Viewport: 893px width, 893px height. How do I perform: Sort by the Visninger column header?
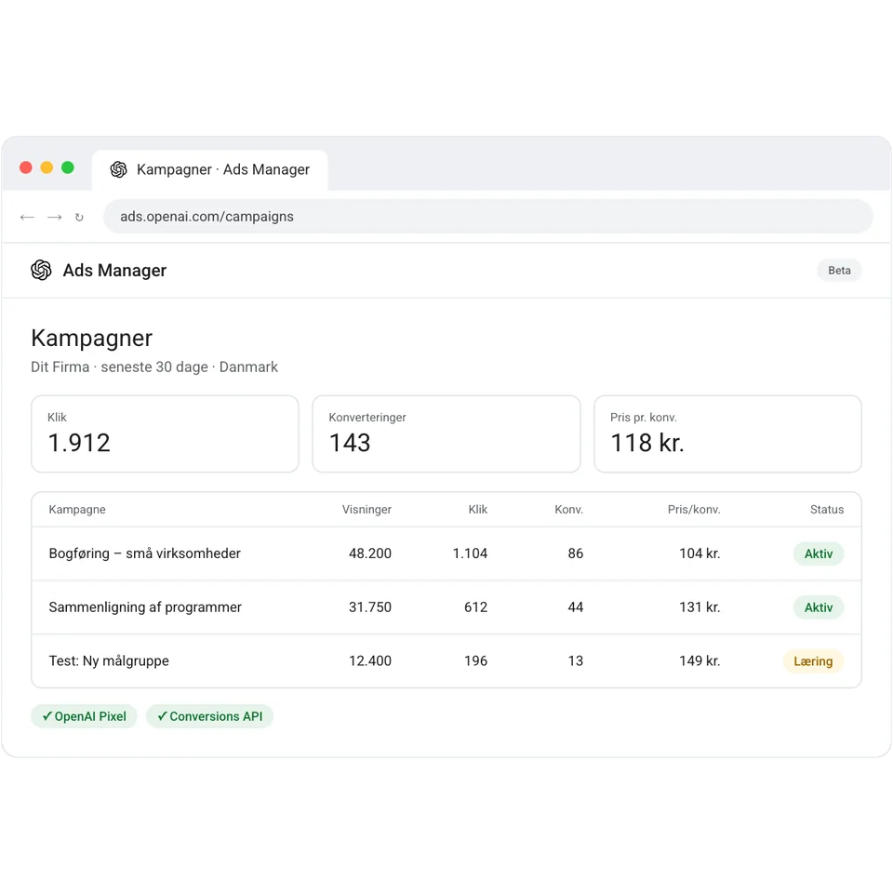point(367,510)
